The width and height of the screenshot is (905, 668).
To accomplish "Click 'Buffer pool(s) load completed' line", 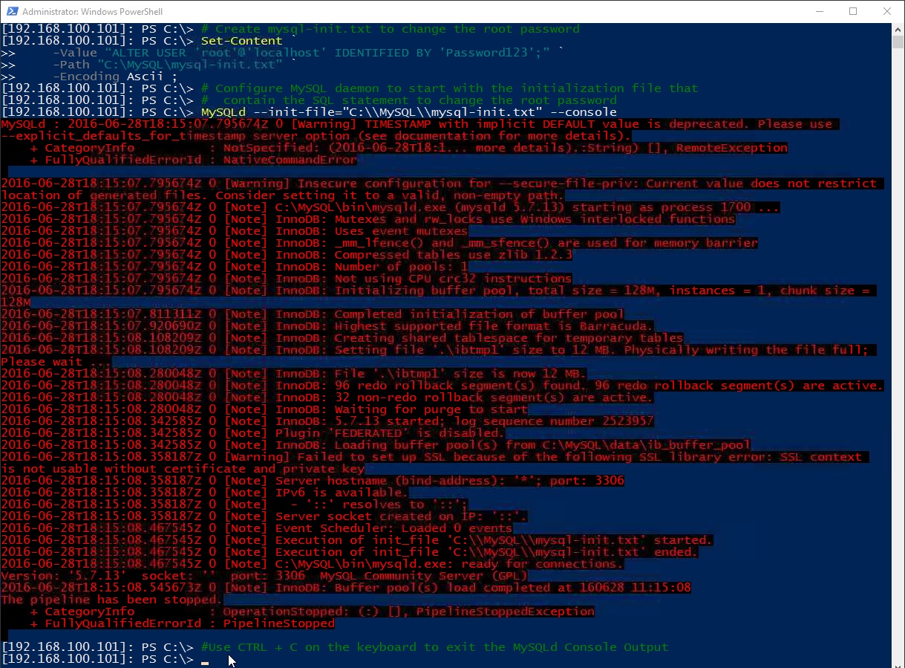I will pyautogui.click(x=346, y=588).
